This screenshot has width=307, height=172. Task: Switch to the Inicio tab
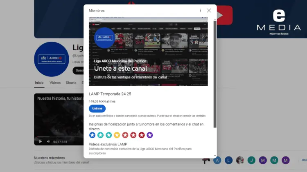pos(39,83)
